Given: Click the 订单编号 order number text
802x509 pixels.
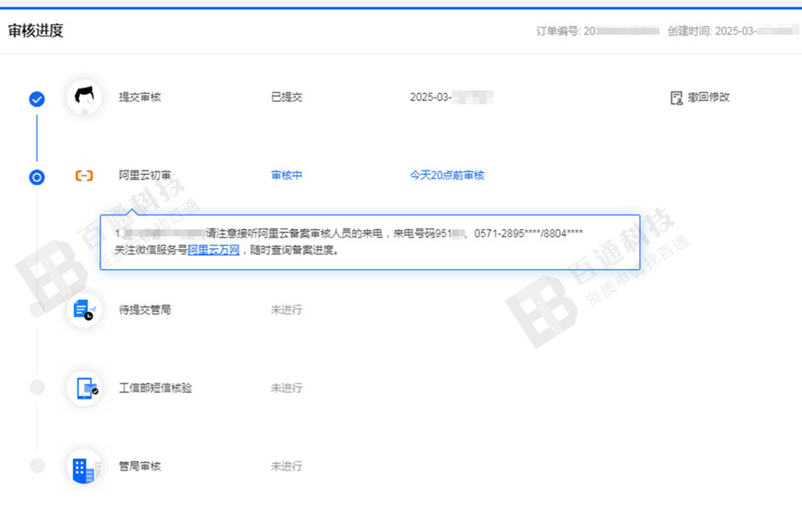Looking at the screenshot, I should click(x=597, y=31).
